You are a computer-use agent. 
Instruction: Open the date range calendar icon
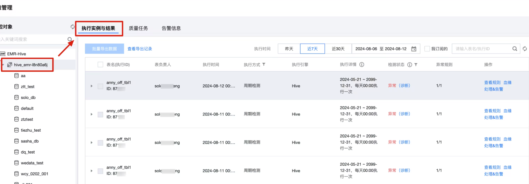tap(414, 49)
